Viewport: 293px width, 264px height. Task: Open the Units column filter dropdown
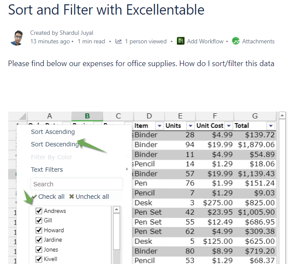191,126
